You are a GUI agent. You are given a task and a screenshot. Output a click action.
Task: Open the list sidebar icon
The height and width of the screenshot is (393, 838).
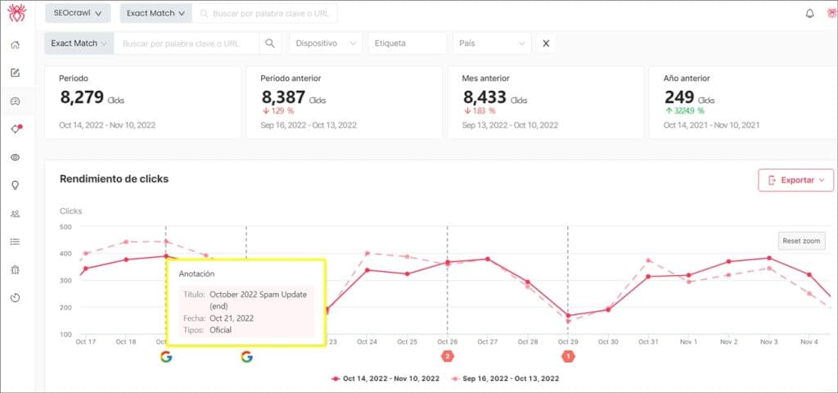pyautogui.click(x=15, y=242)
